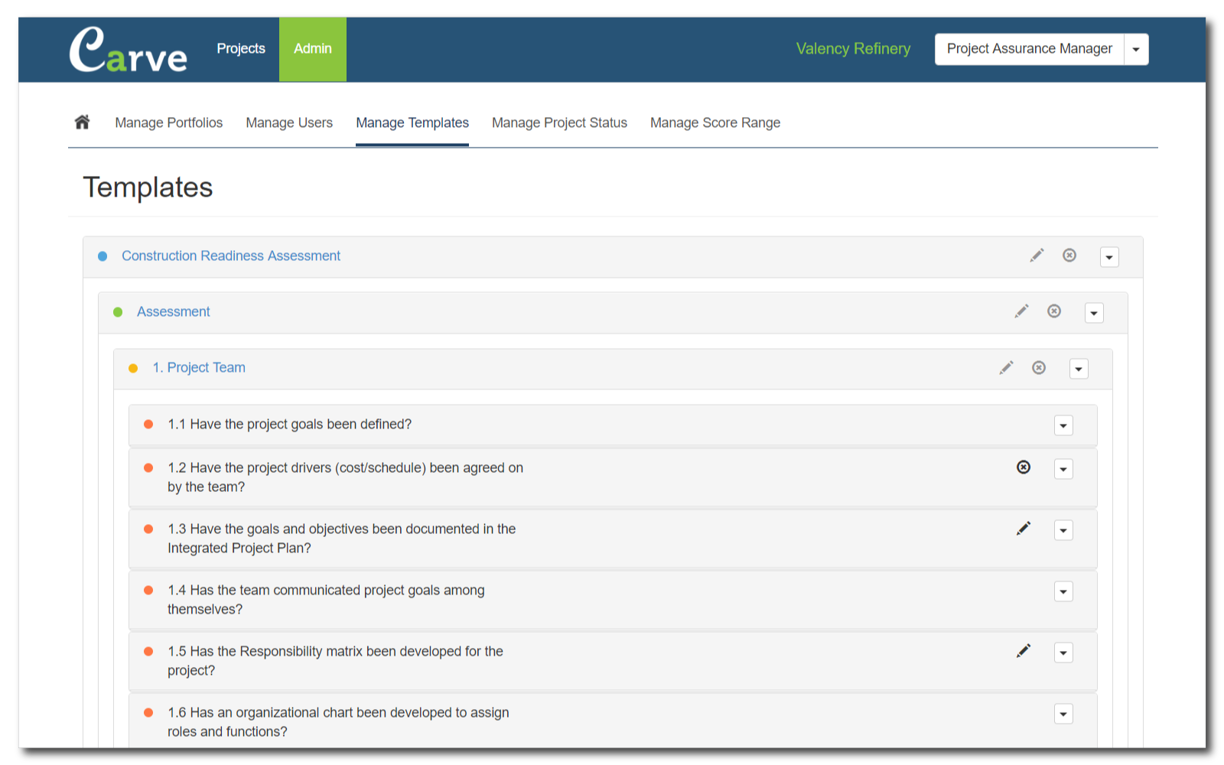Delete the Assessment section
The width and height of the screenshot is (1224, 765).
point(1054,311)
